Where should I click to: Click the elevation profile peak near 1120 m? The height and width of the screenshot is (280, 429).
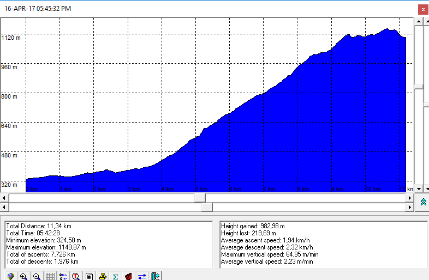pyautogui.click(x=390, y=29)
